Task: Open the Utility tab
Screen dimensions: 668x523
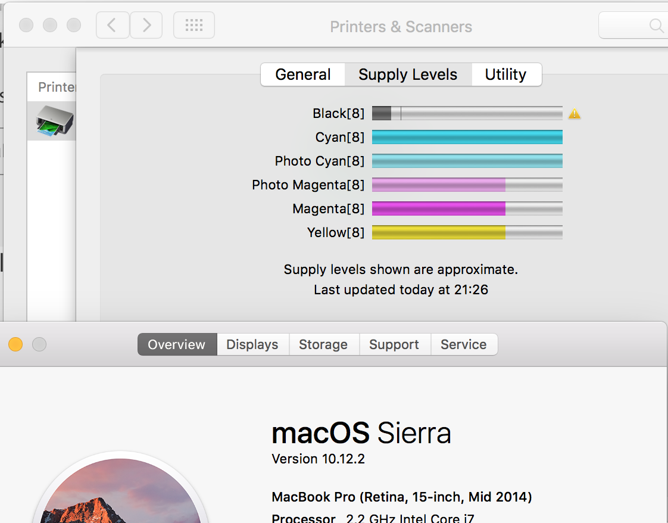Action: pyautogui.click(x=505, y=74)
